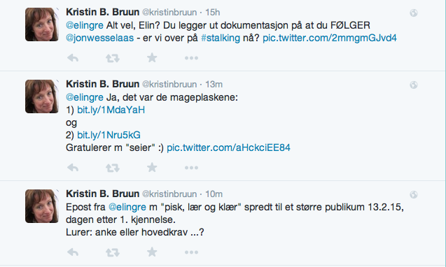Open more options on the 15h tweet
The height and width of the screenshot is (267, 446).
[191, 58]
